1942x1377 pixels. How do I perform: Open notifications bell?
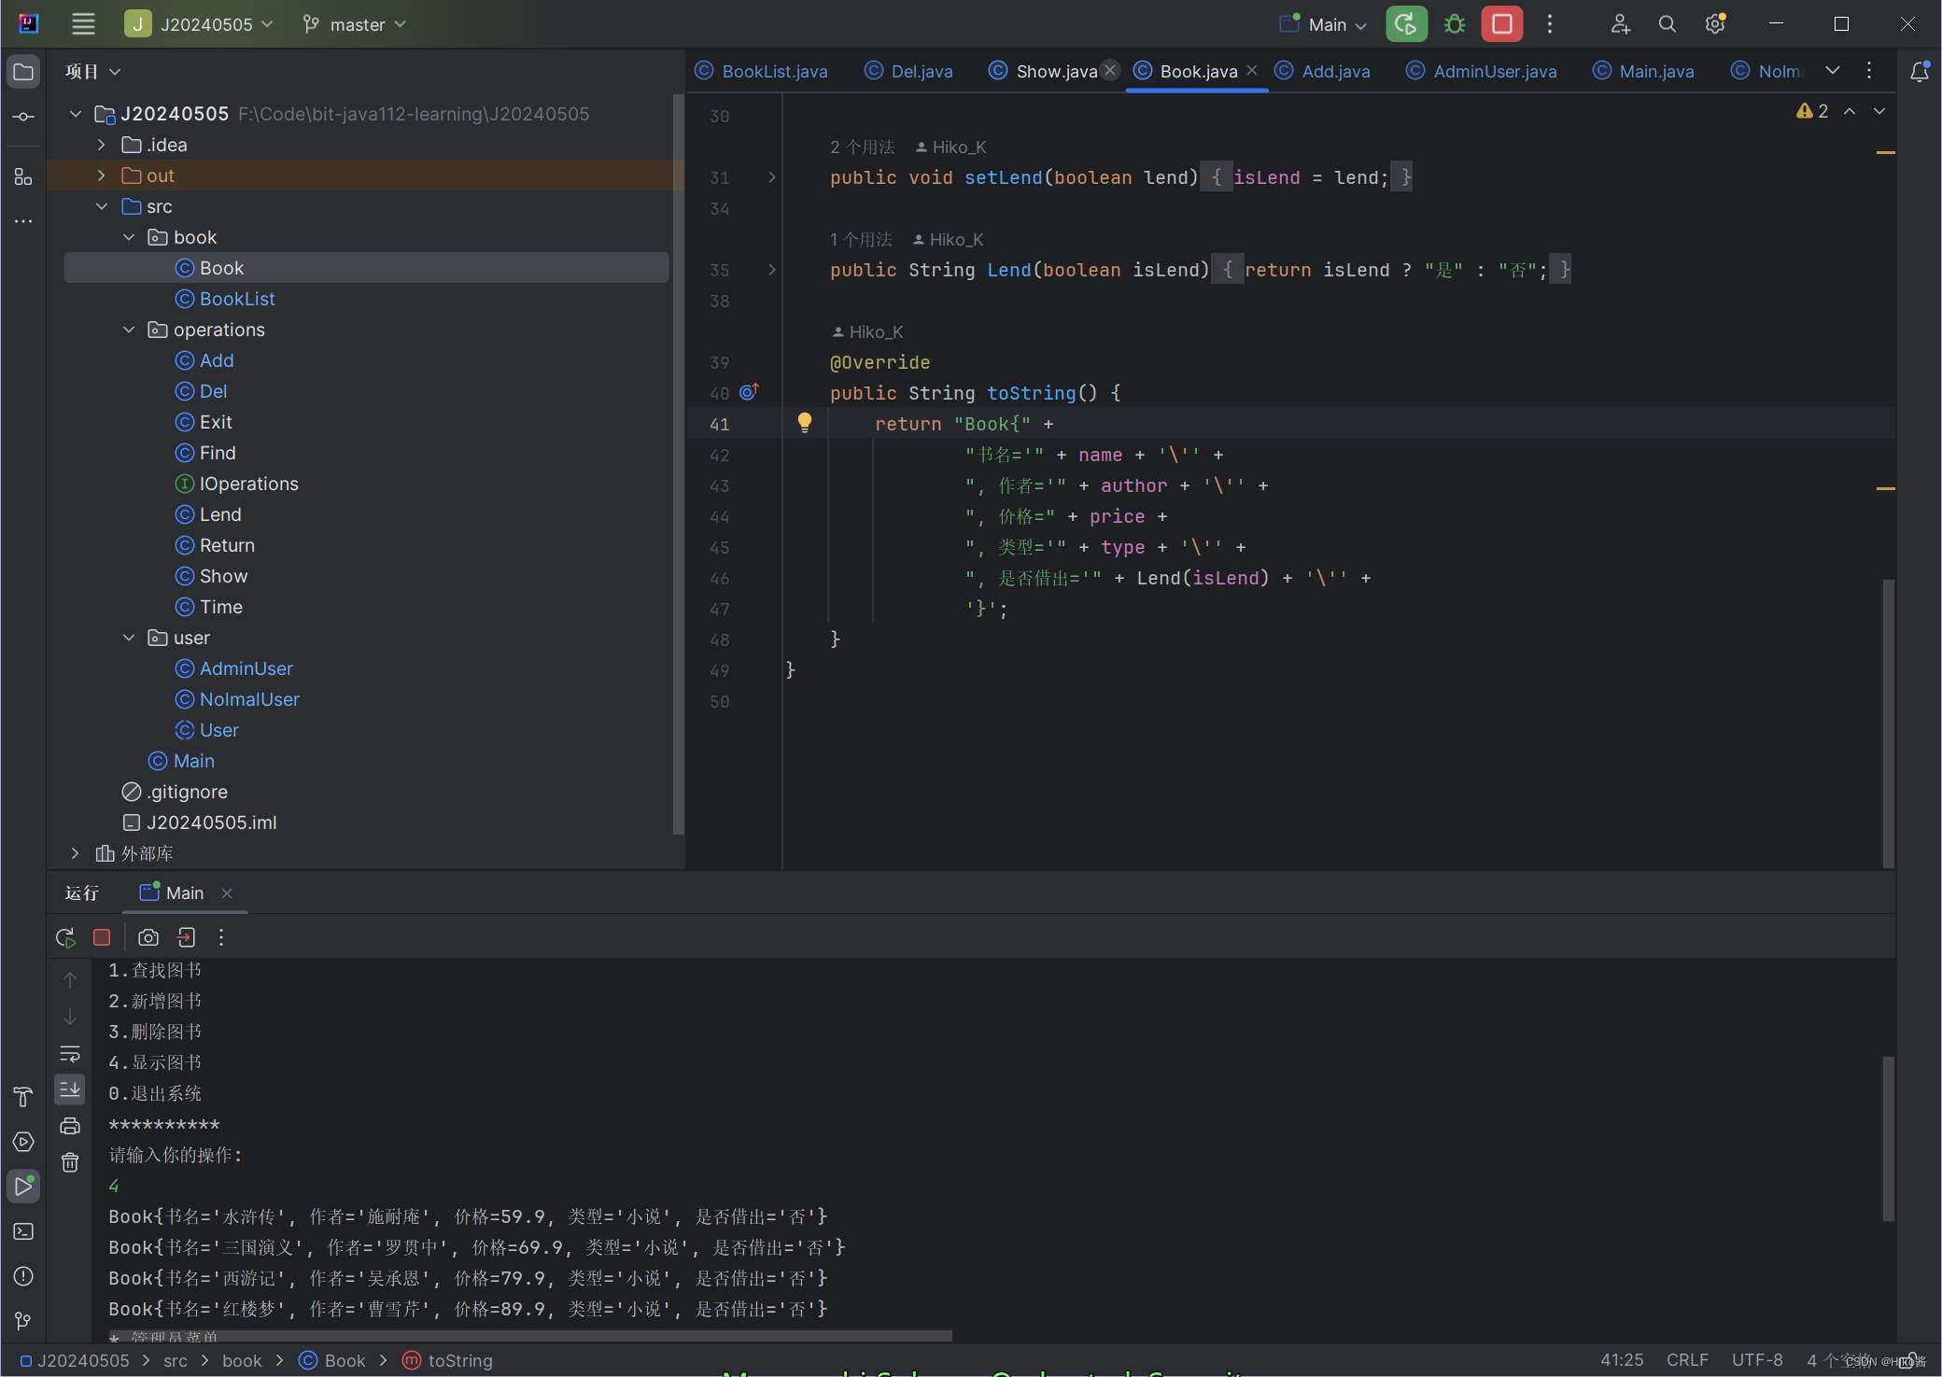tap(1920, 72)
